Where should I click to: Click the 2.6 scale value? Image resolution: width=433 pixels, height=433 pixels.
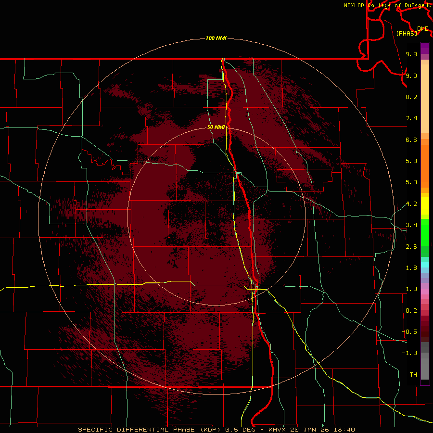pyautogui.click(x=411, y=247)
